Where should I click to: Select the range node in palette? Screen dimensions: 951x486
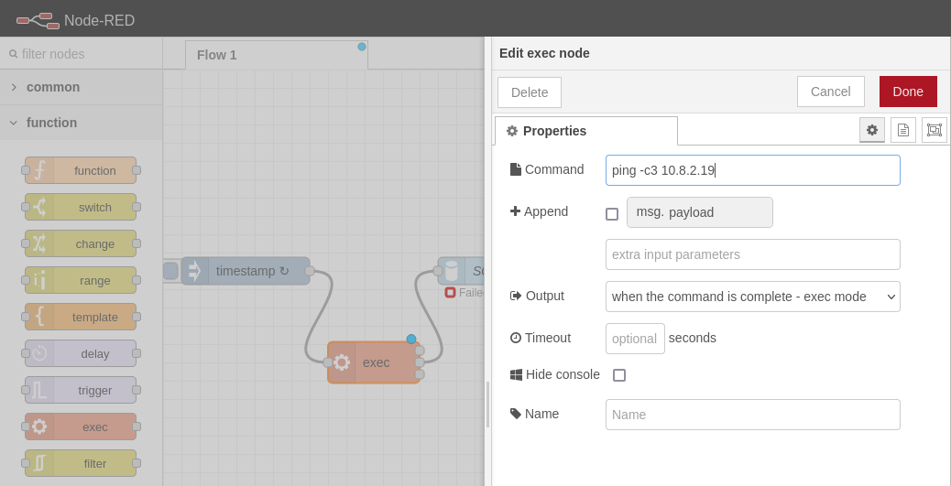[x=81, y=280]
